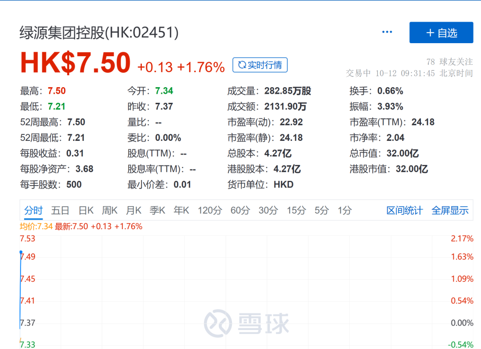Open the three-dot more options menu
The height and width of the screenshot is (349, 481).
click(387, 32)
